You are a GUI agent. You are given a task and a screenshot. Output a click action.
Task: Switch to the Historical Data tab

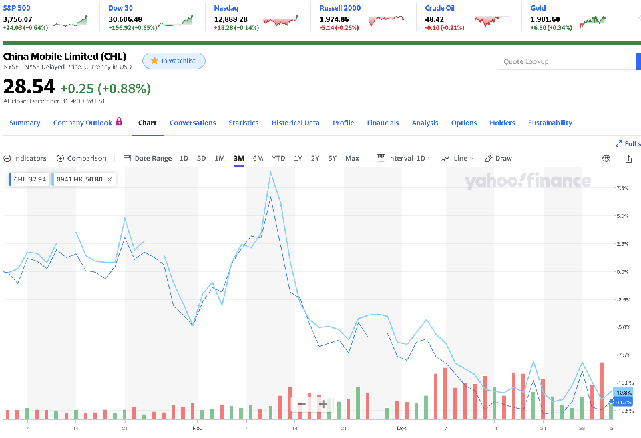point(295,123)
